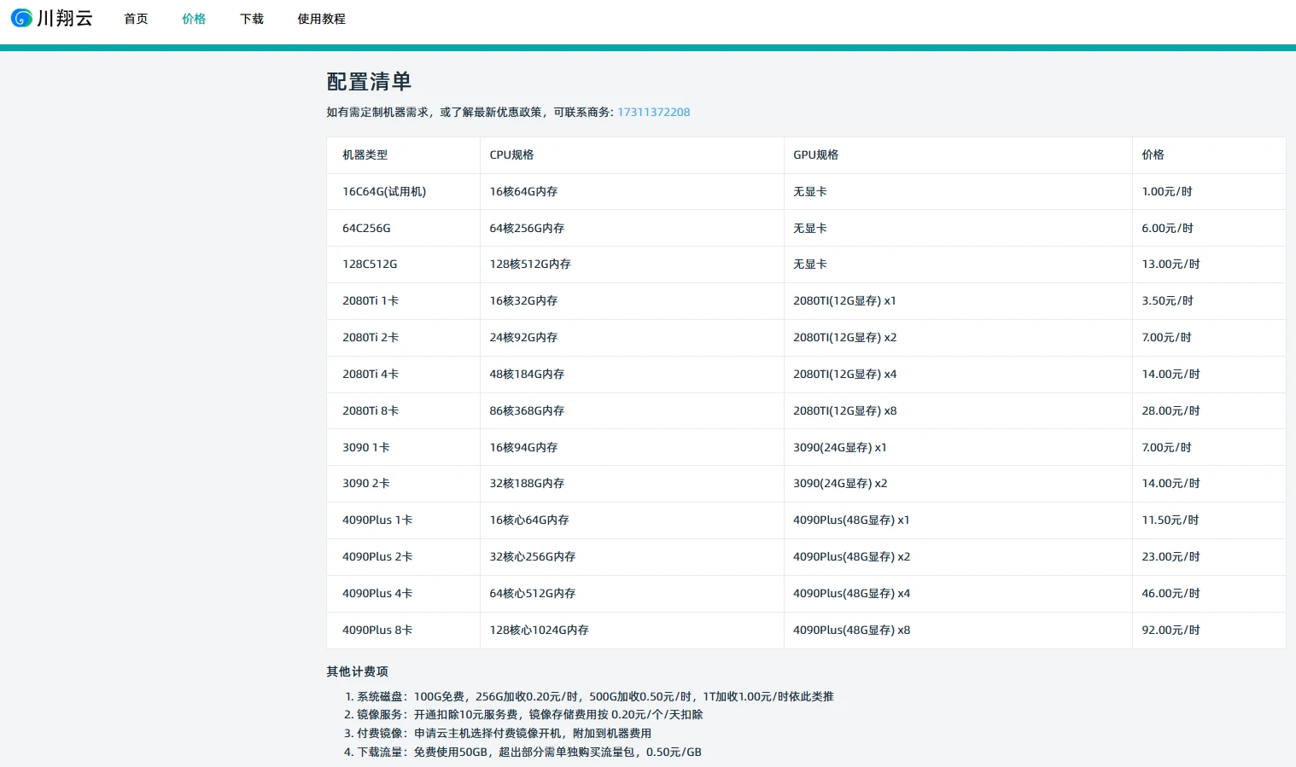Click the 4090Plus(48G显存) x1 GPU spec

click(851, 520)
